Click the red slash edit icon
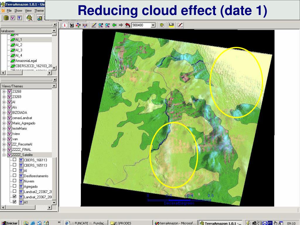The height and width of the screenshot is (225, 300). (180, 25)
